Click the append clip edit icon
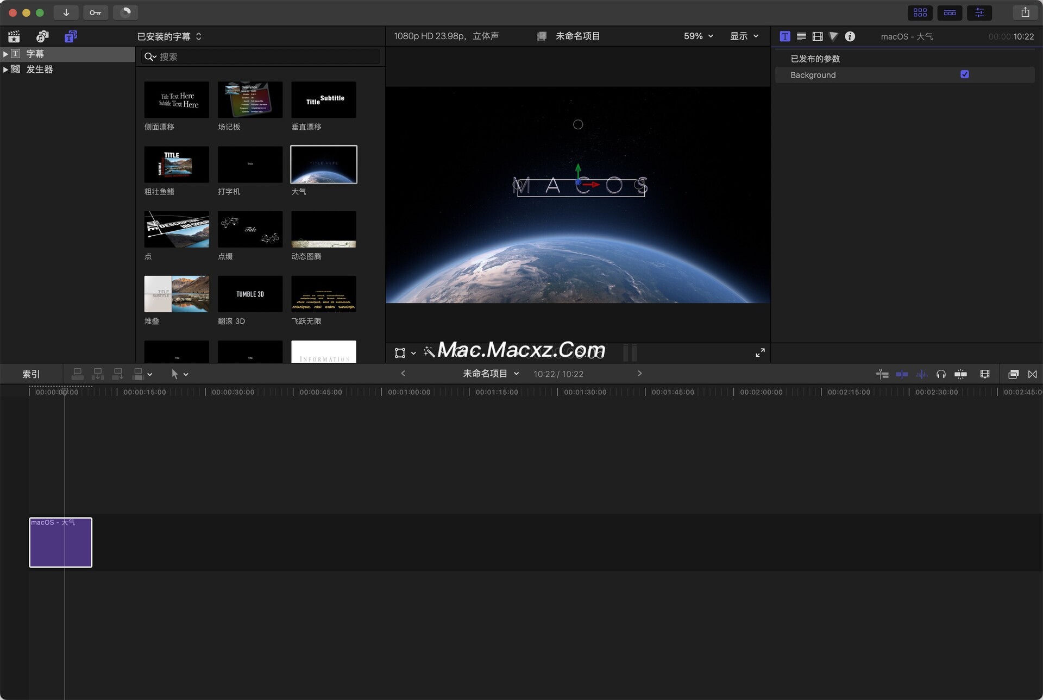This screenshot has width=1043, height=700. pyautogui.click(x=117, y=374)
